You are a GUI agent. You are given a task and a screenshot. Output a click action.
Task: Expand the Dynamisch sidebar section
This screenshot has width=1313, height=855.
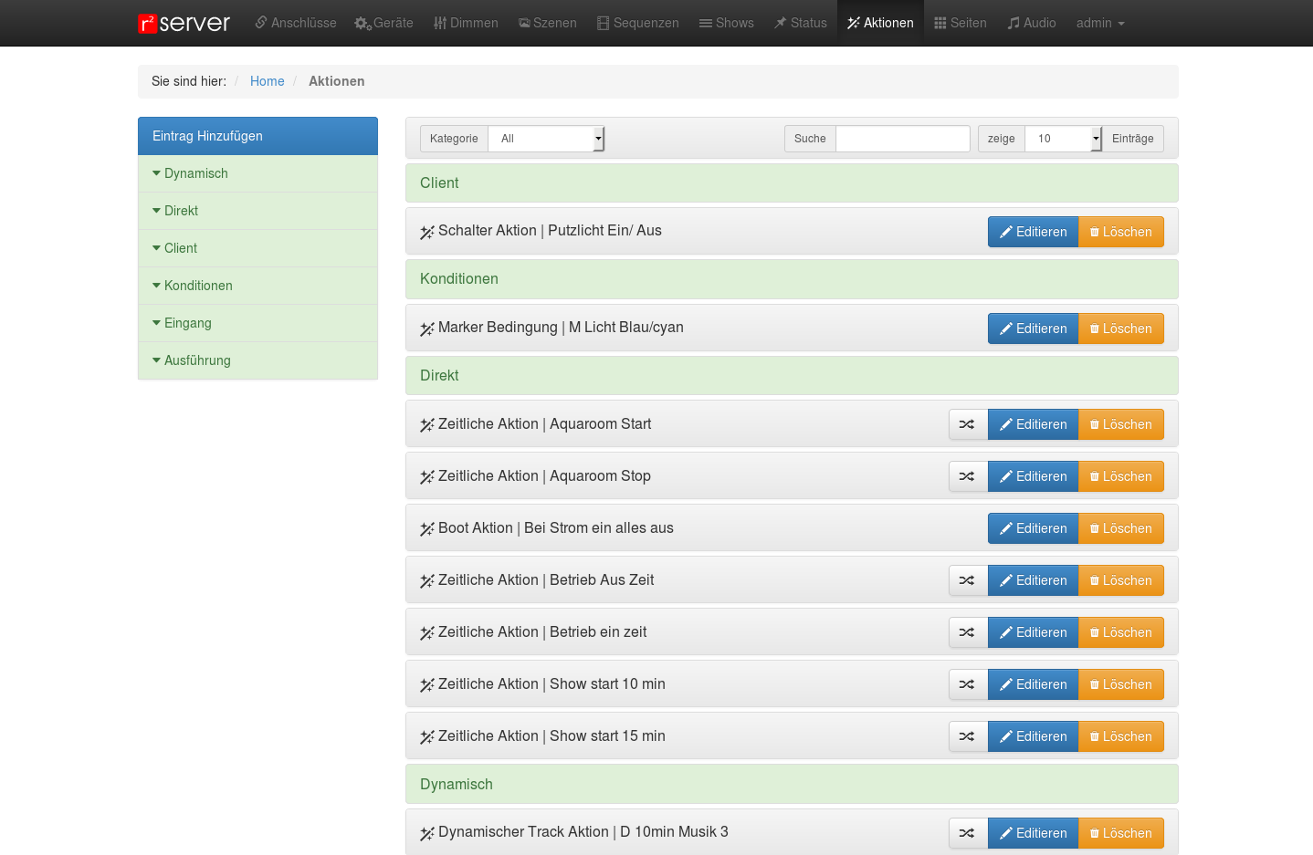coord(195,173)
